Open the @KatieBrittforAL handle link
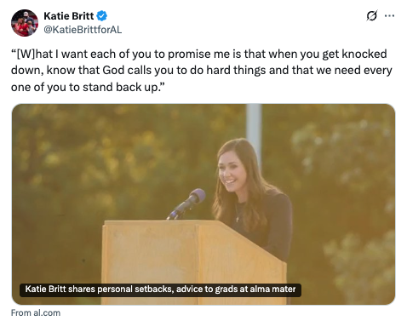The image size is (407, 321). coord(83,30)
